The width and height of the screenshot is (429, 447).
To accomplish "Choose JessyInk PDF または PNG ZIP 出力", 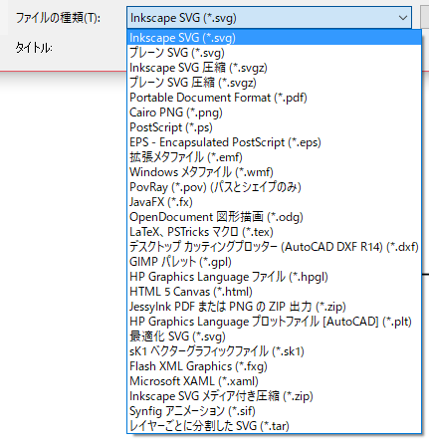I will 274,307.
